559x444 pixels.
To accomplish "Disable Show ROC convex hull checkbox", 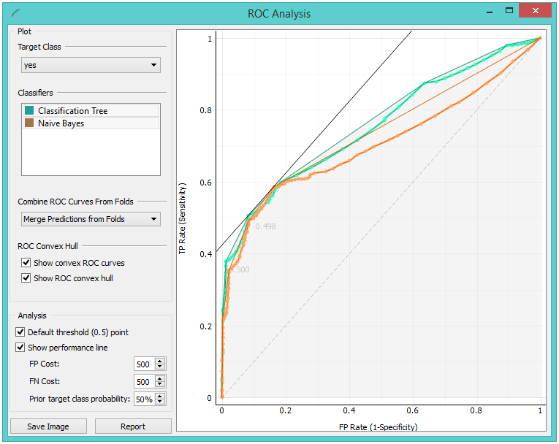I will pyautogui.click(x=26, y=278).
